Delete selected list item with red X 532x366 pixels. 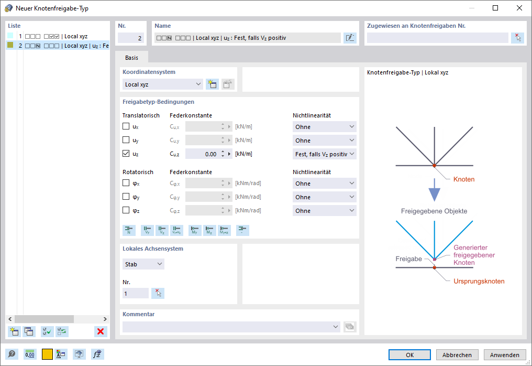101,331
